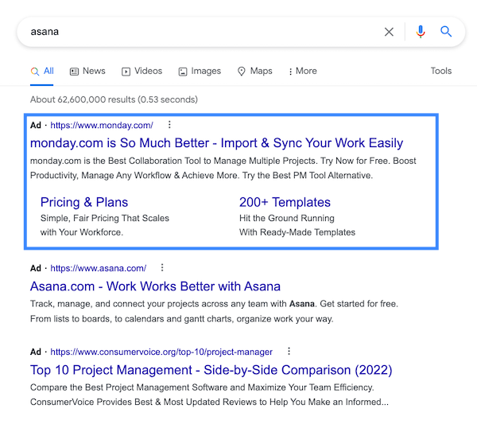Click the Ad label of the asana.com result
This screenshot has width=477, height=424.
tap(36, 268)
